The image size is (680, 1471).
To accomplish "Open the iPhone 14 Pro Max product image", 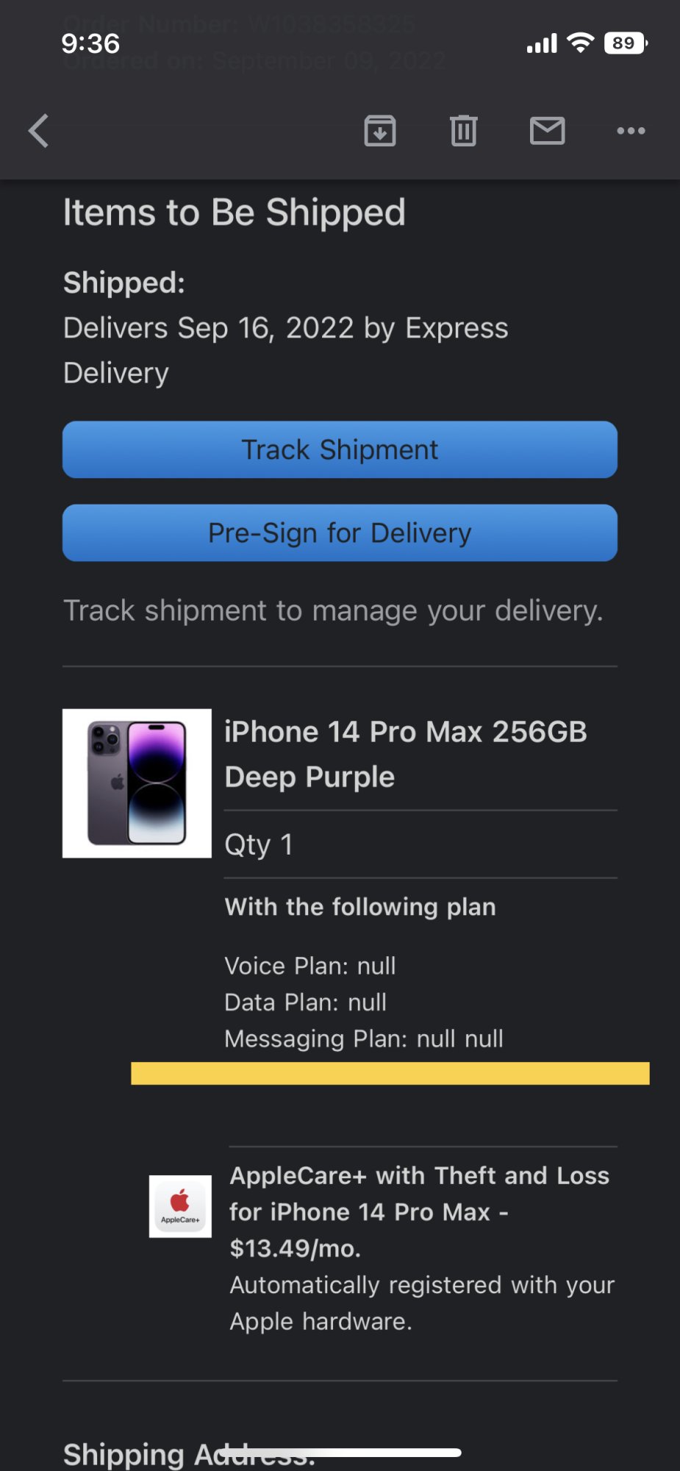I will (137, 783).
